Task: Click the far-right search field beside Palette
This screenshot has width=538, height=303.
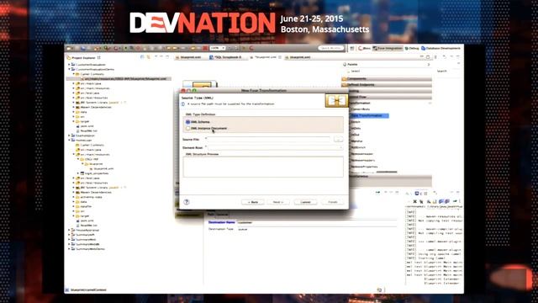Action: pyautogui.click(x=447, y=71)
